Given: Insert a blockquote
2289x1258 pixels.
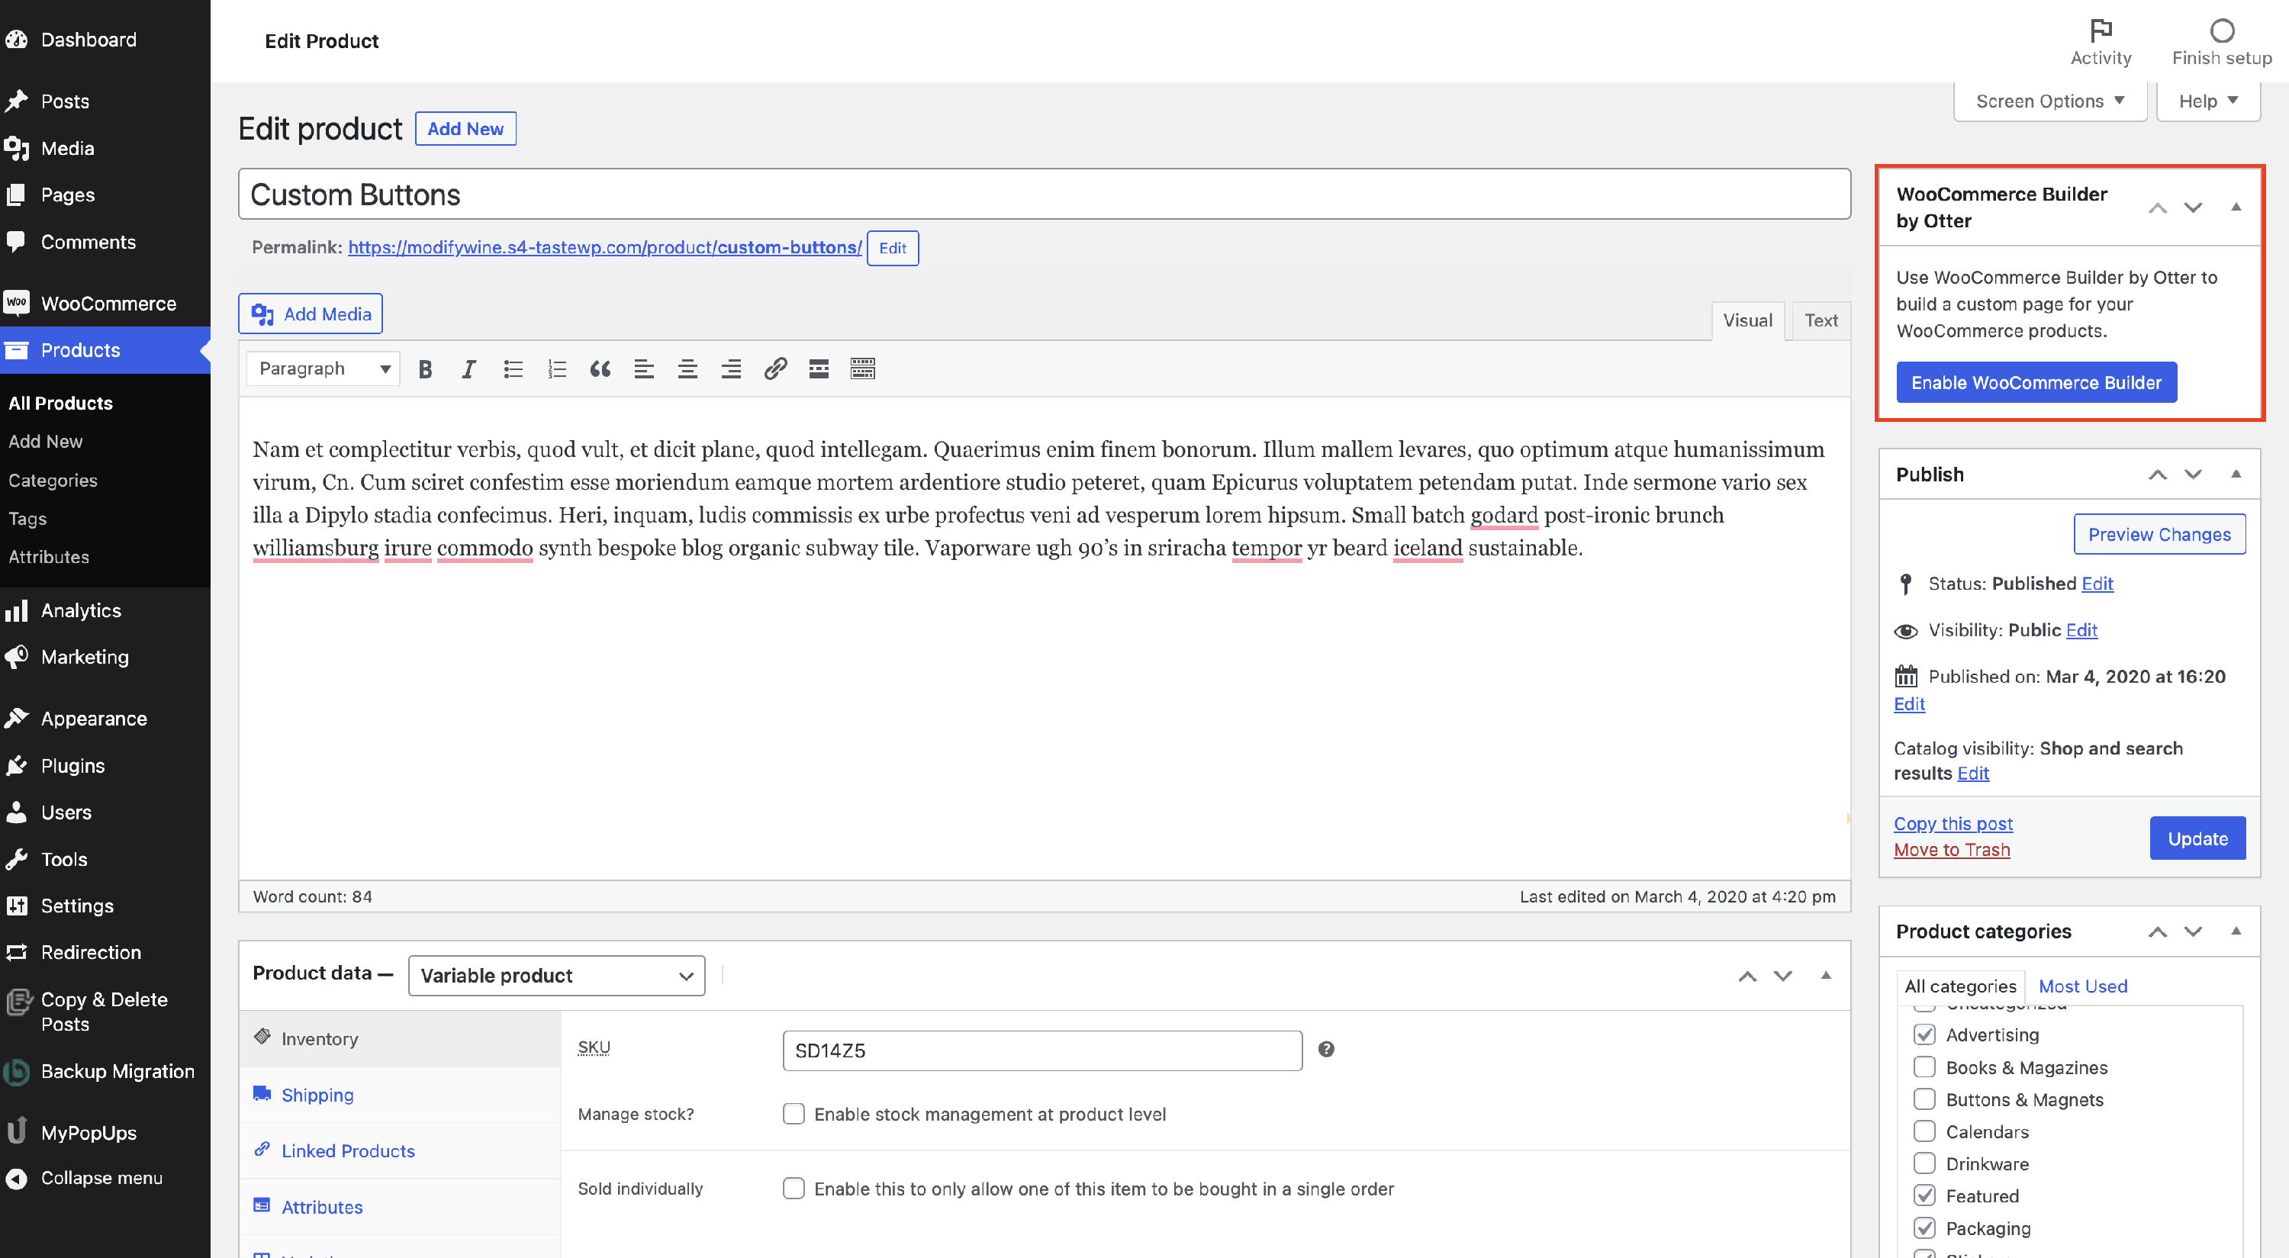Looking at the screenshot, I should pyautogui.click(x=600, y=368).
